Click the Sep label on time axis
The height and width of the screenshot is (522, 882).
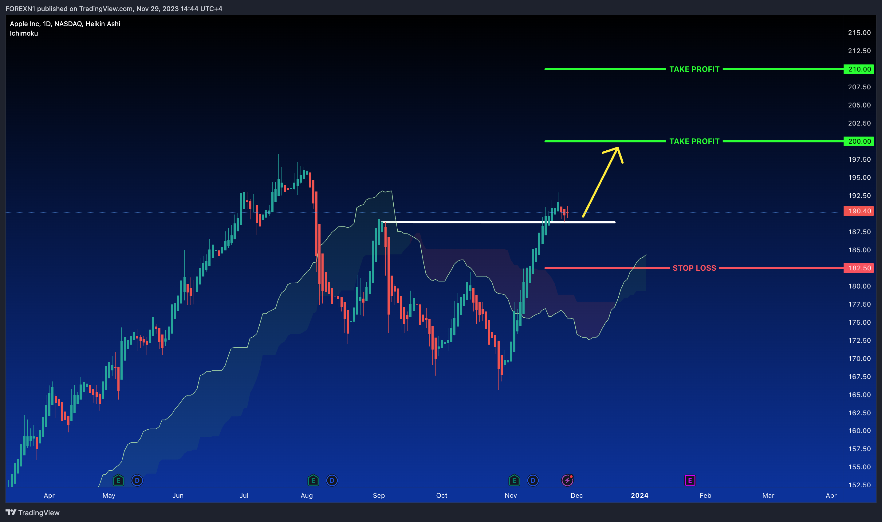pos(379,495)
